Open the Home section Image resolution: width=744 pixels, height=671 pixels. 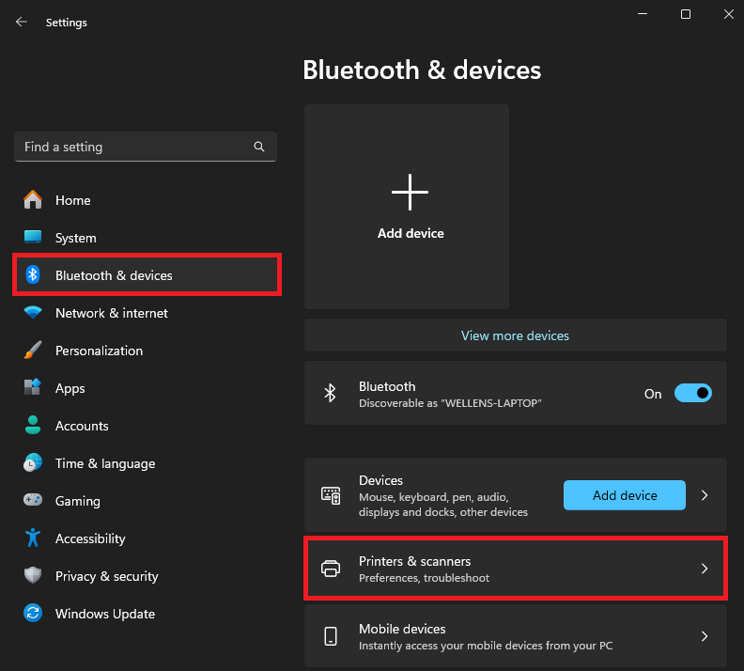tap(146, 200)
